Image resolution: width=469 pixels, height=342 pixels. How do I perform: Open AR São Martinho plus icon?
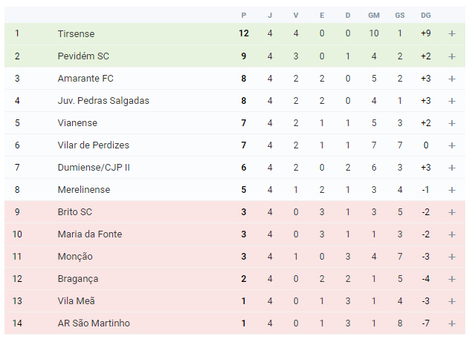point(452,323)
